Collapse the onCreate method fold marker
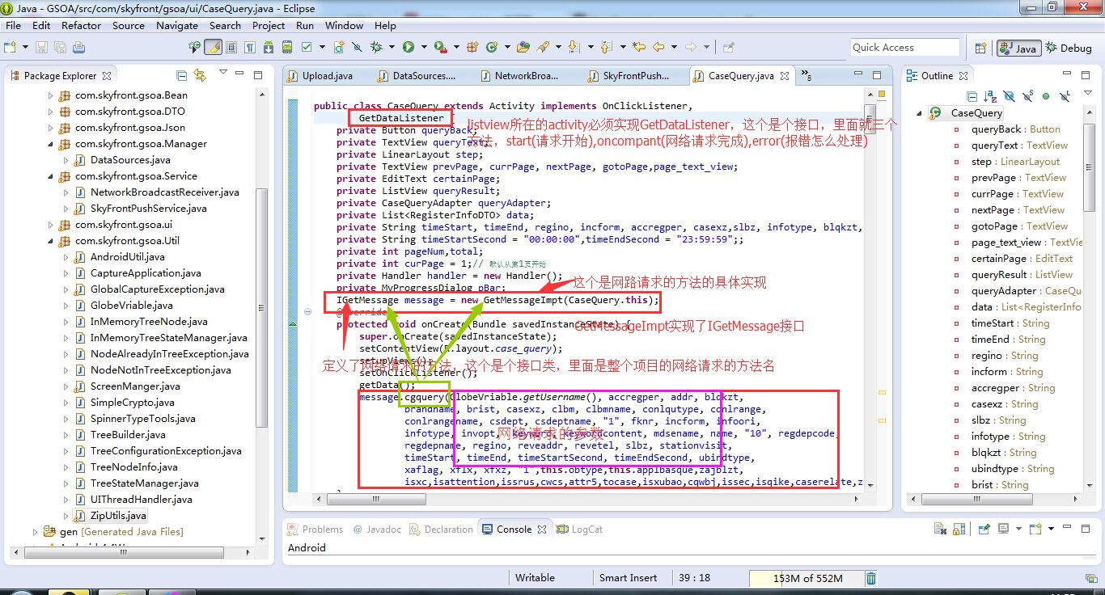Image resolution: width=1105 pixels, height=595 pixels. click(308, 312)
